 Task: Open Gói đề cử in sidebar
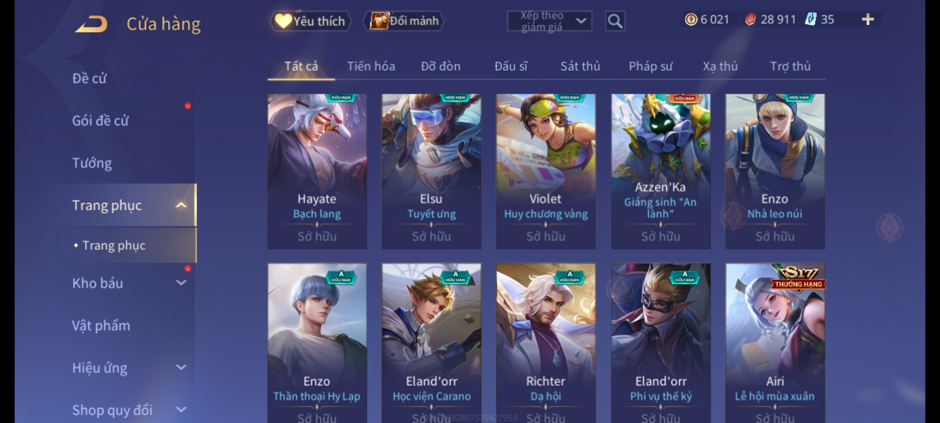(x=100, y=121)
